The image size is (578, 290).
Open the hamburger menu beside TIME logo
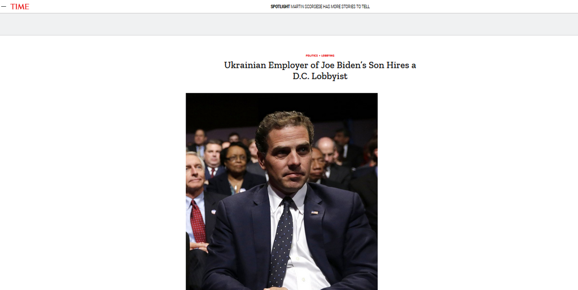(4, 7)
